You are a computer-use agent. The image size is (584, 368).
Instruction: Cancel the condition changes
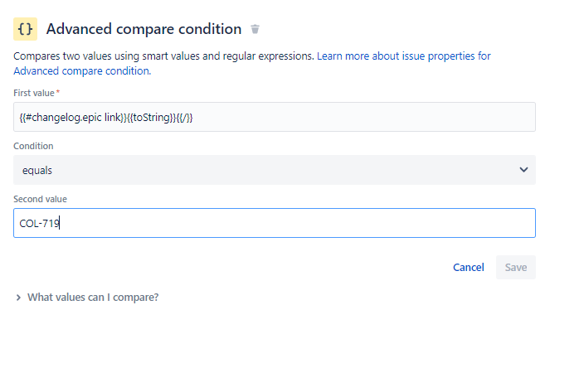coord(468,267)
